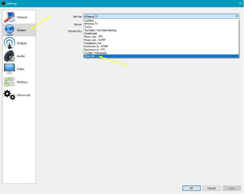Click the Audio label in sidebar
Image resolution: width=244 pixels, height=194 pixels.
tap(21, 56)
